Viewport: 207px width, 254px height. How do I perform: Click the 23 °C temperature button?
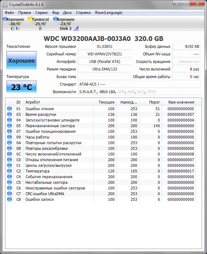21,87
